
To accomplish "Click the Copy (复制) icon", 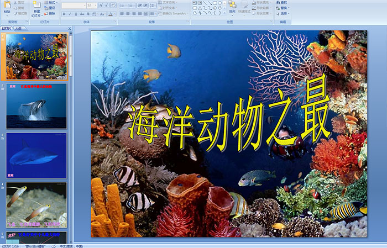I will (15, 8).
